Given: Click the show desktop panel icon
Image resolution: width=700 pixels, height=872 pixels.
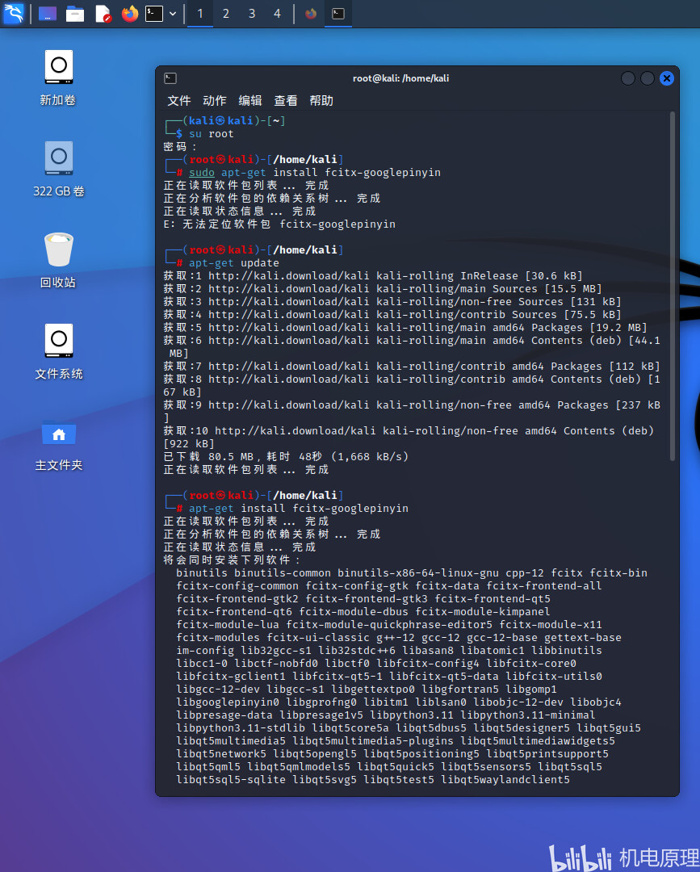Looking at the screenshot, I should click(48, 14).
